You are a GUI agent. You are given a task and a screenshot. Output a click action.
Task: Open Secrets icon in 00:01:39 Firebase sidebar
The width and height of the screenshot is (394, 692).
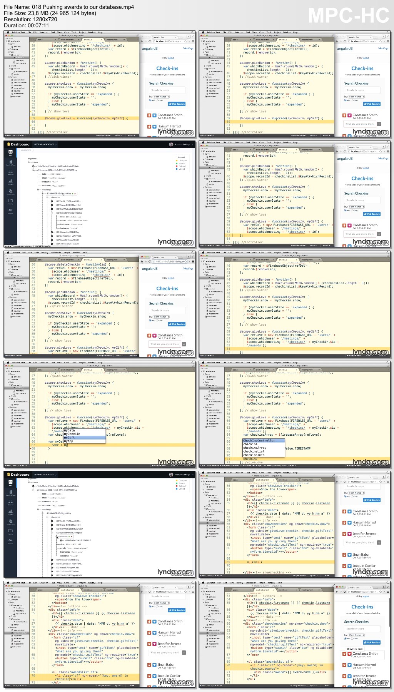[x=10, y=211]
